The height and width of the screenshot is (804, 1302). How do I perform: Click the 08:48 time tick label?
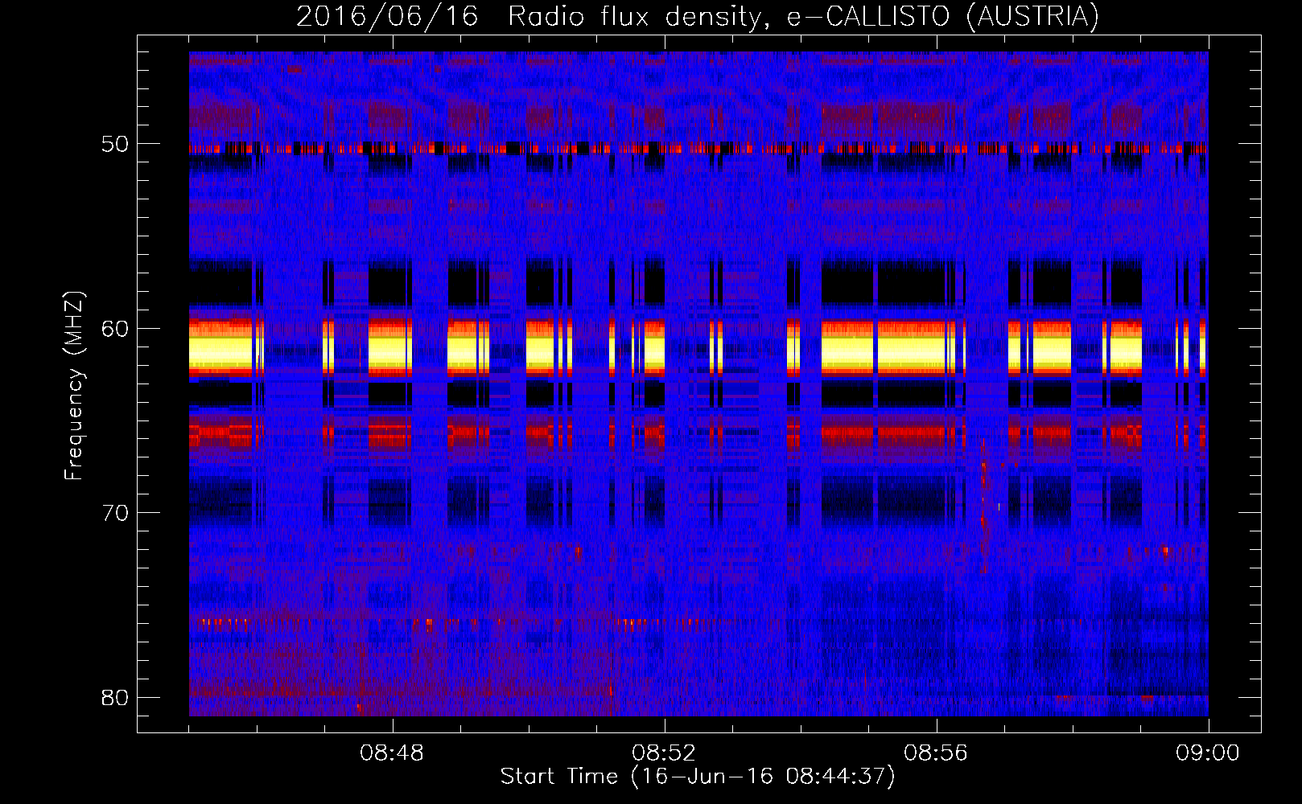point(392,753)
